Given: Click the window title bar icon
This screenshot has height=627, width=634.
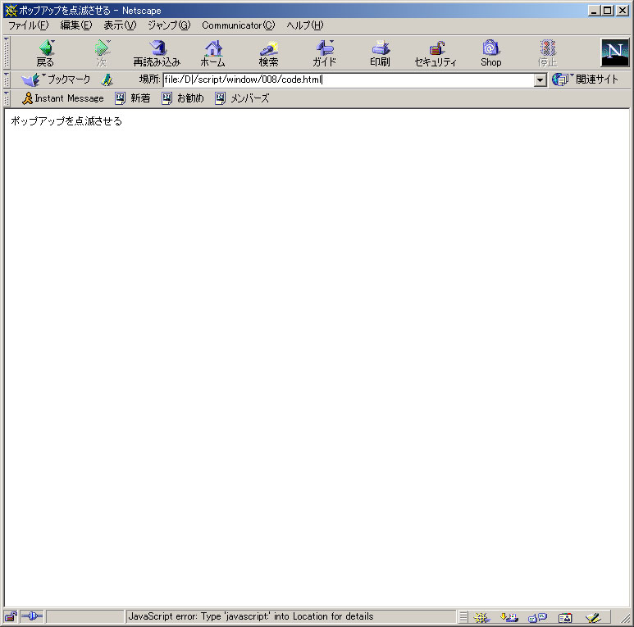Looking at the screenshot, I should [x=11, y=11].
